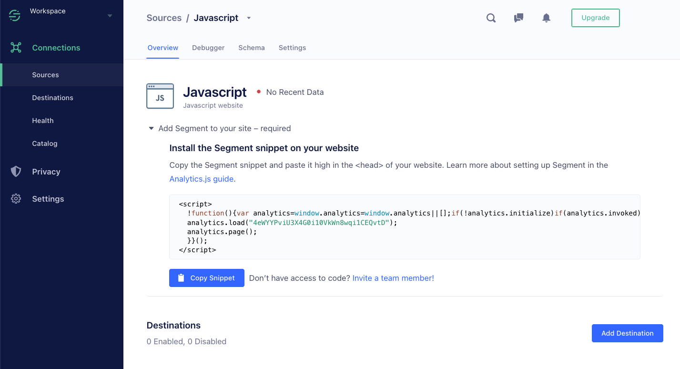Click the Privacy shield icon

coord(16,172)
